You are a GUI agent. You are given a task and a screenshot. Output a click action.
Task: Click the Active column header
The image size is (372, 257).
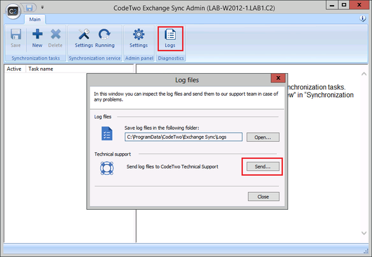(15, 69)
